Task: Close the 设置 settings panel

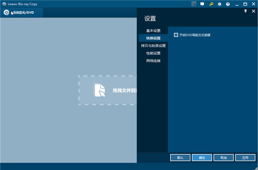Action: point(253,11)
